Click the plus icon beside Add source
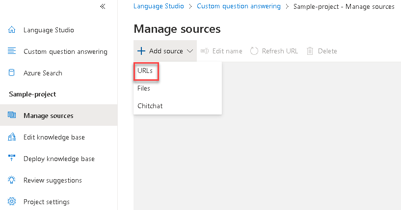This screenshot has width=401, height=210. tap(141, 51)
